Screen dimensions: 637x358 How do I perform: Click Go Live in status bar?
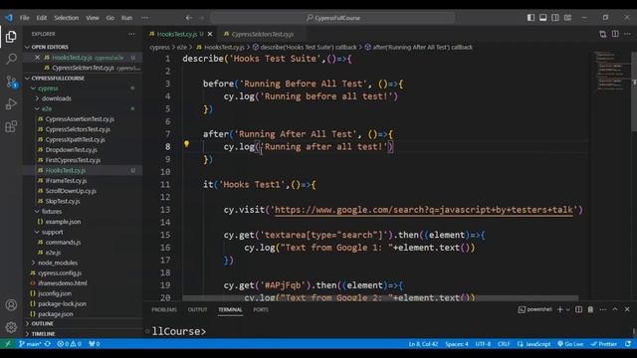(x=570, y=344)
